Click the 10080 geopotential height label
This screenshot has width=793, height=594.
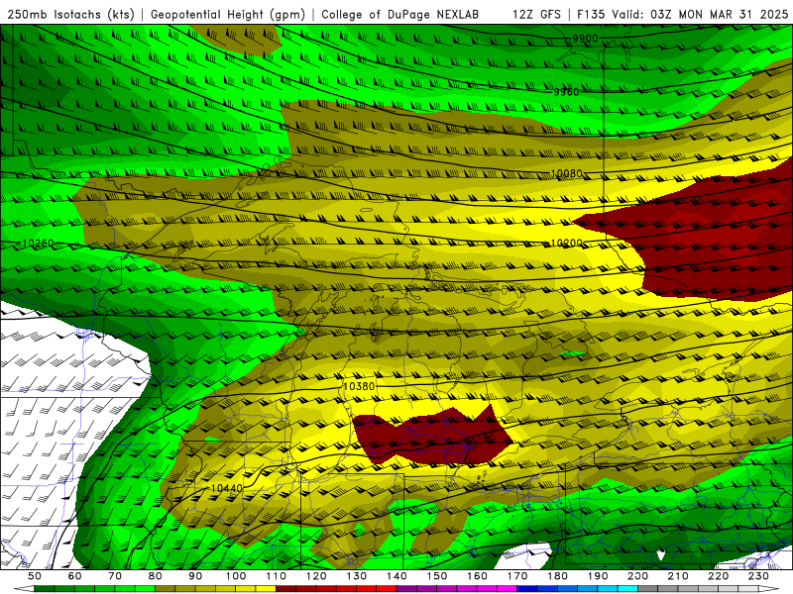click(566, 174)
